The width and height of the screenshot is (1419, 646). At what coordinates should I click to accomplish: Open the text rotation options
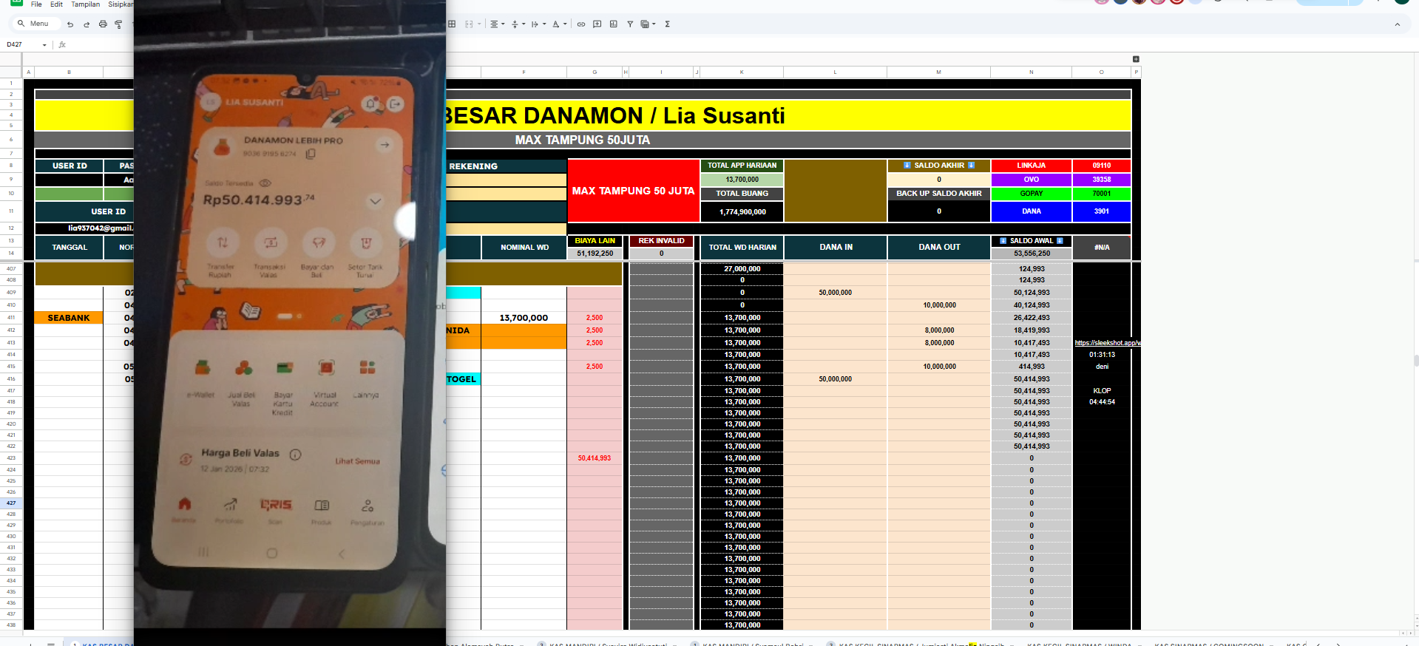click(560, 24)
